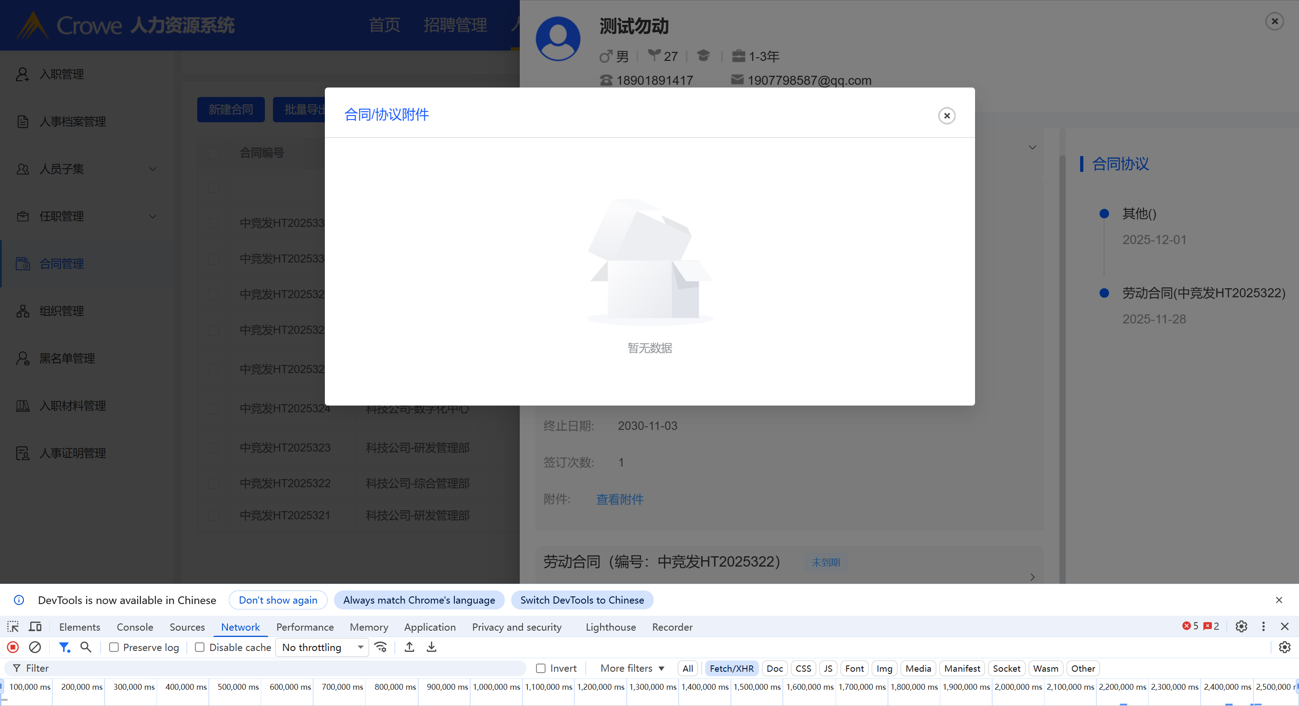Image resolution: width=1299 pixels, height=706 pixels.
Task: Enable the Preserve log checkbox
Action: (x=114, y=647)
